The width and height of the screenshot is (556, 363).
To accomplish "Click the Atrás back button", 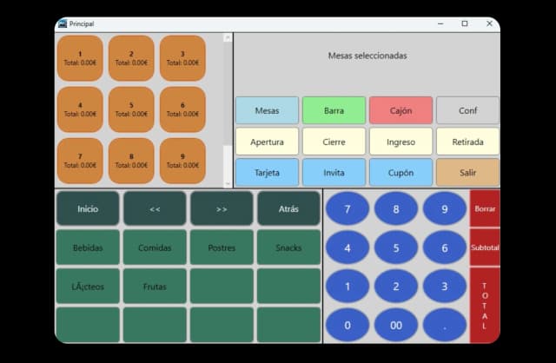I will click(x=288, y=208).
